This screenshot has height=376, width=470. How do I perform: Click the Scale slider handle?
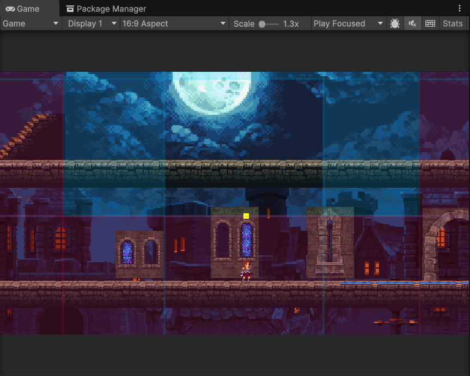(x=262, y=24)
